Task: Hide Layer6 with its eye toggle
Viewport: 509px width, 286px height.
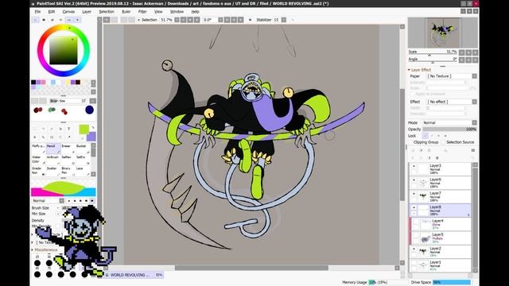Action: click(414, 180)
